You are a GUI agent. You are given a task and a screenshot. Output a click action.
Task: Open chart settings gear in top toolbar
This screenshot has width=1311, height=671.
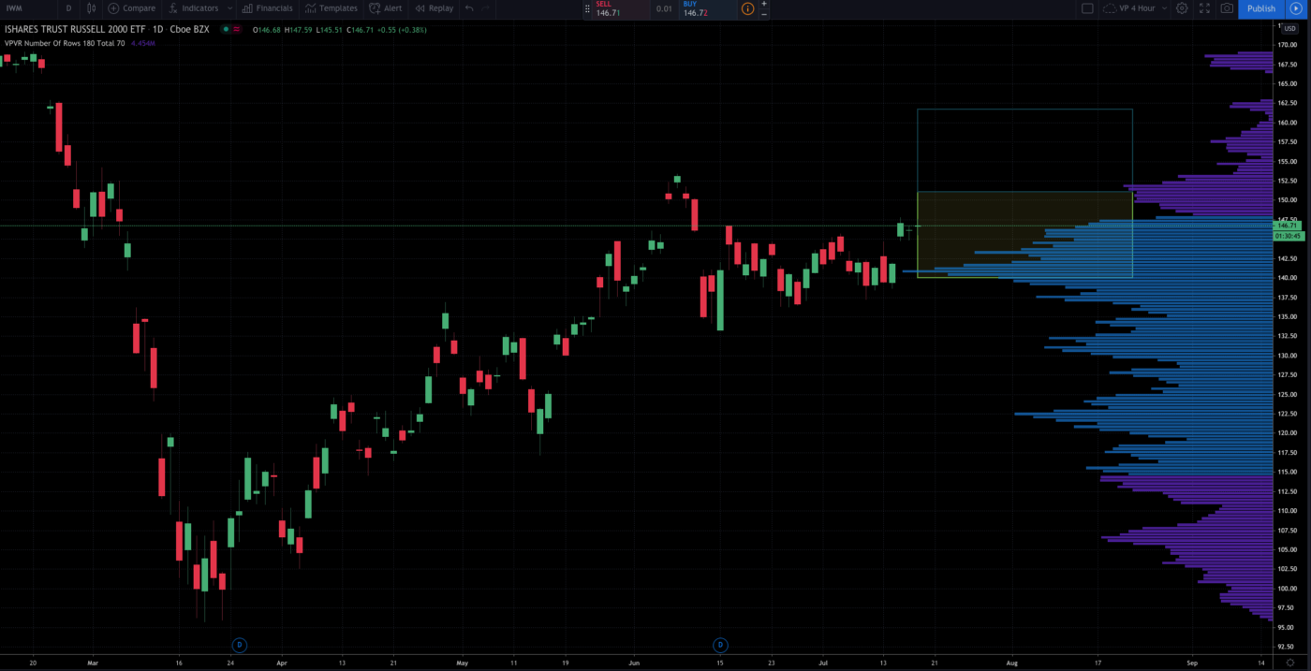(x=1182, y=8)
